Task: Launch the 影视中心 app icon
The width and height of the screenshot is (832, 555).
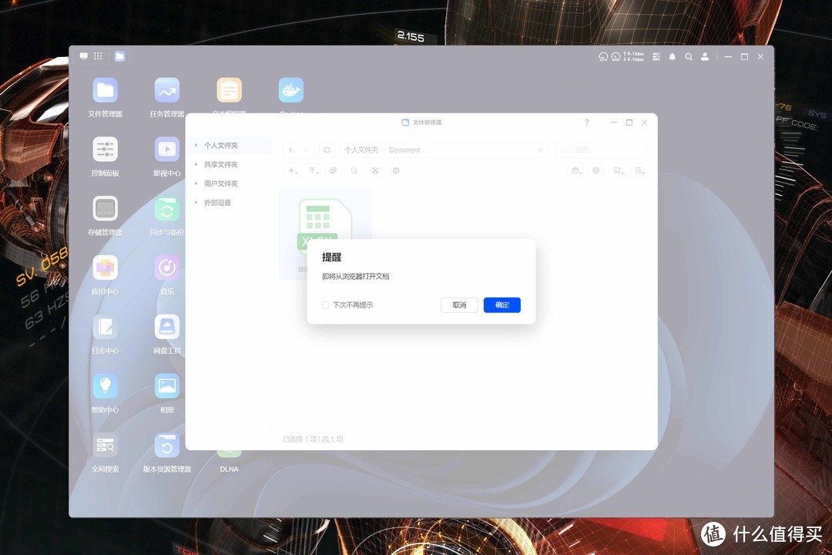Action: [166, 150]
